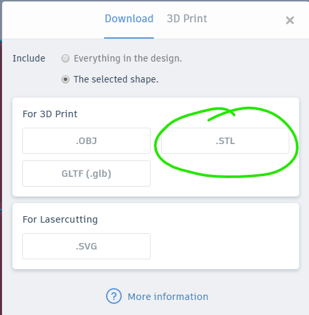The width and height of the screenshot is (309, 315).
Task: Click 'The selected shape.' label text
Action: pos(116,79)
